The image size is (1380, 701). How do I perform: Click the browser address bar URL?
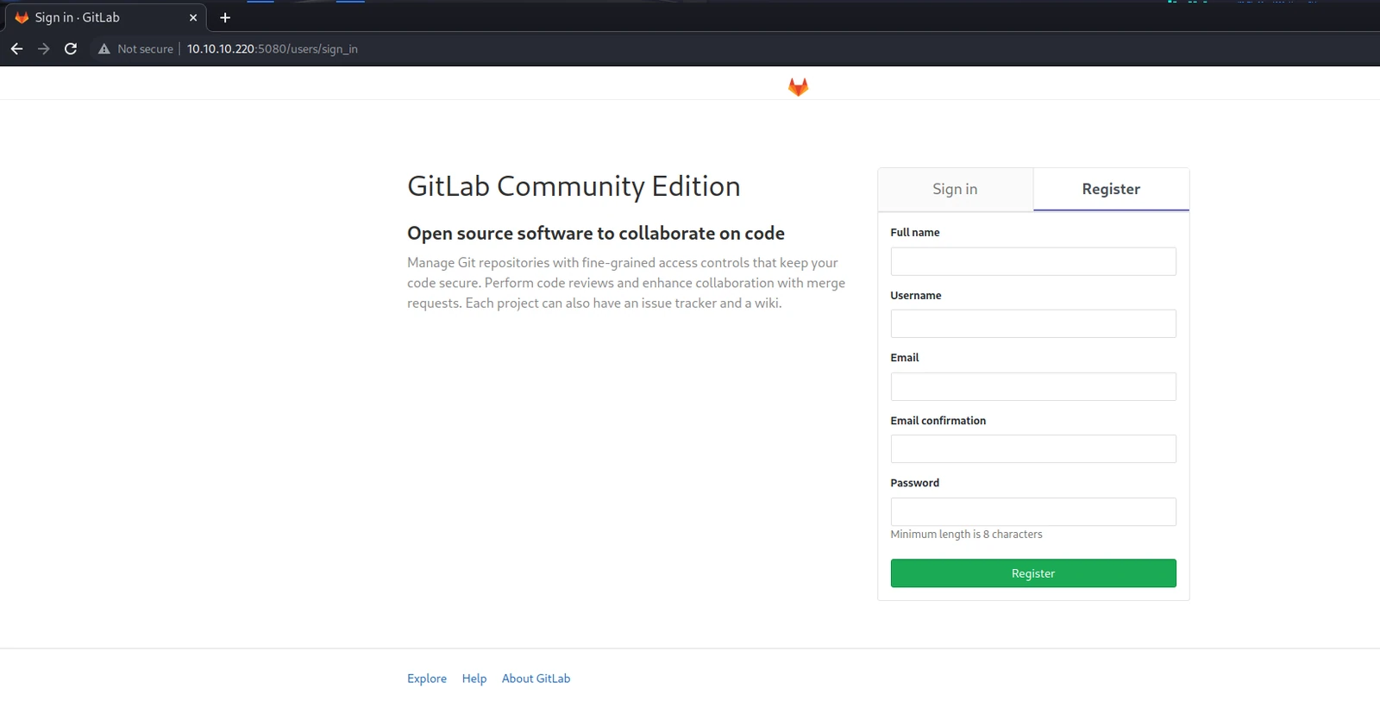(273, 49)
